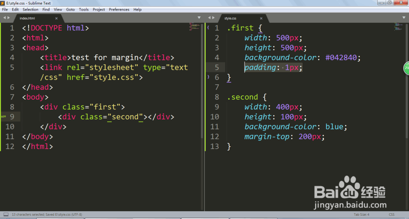Click the Sublime Text app icon in title bar
Image resolution: width=409 pixels, height=219 pixels.
coord(3,3)
